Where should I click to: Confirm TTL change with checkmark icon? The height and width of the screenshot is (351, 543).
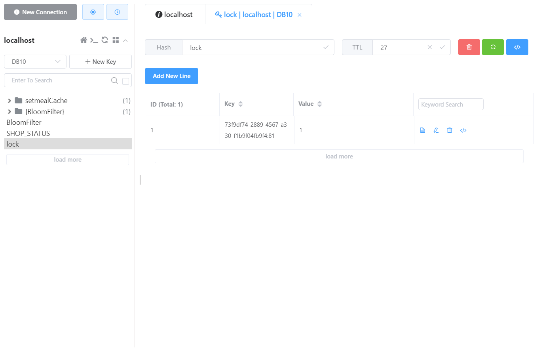(442, 47)
